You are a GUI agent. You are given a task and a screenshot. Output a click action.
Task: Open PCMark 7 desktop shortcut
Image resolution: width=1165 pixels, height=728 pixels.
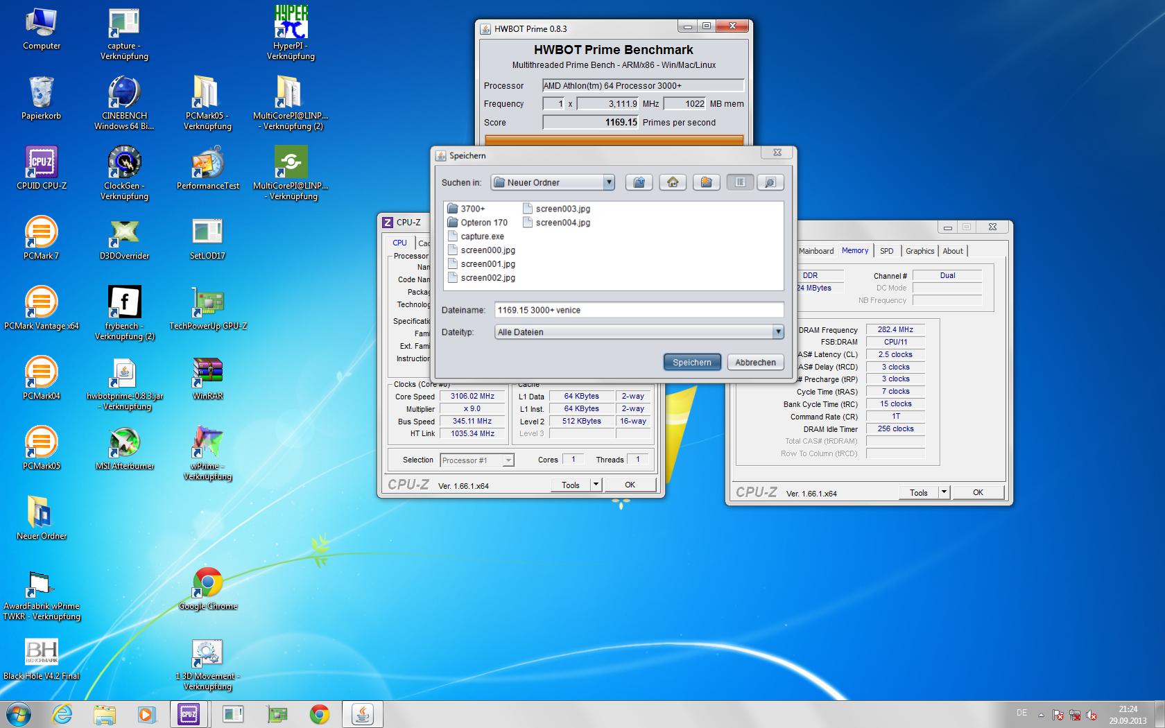42,239
